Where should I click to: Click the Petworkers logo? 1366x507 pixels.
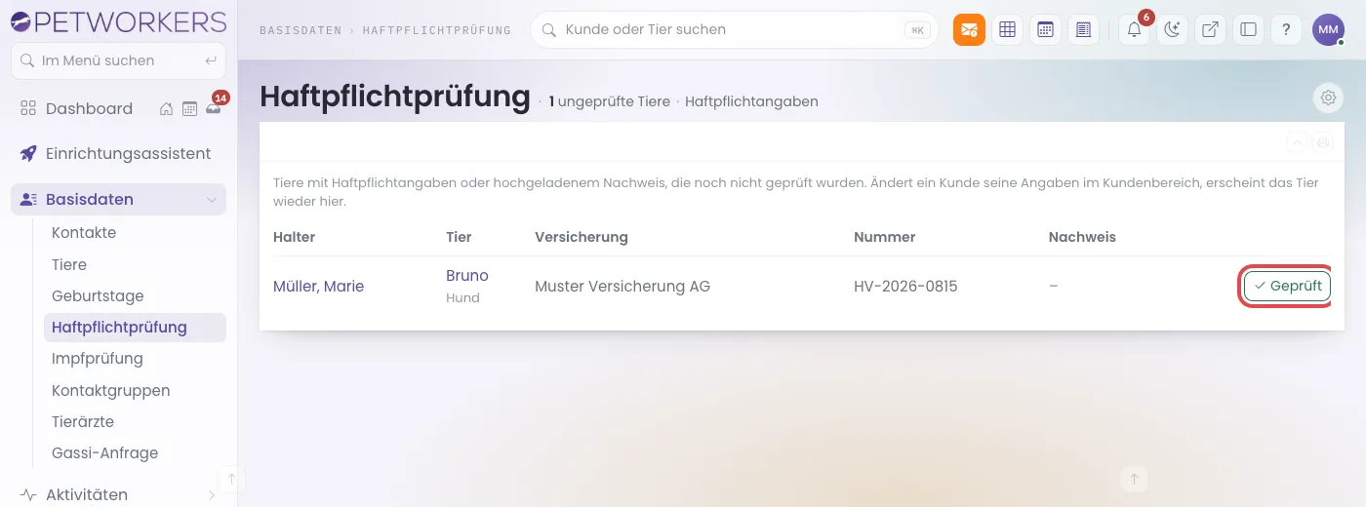118,21
